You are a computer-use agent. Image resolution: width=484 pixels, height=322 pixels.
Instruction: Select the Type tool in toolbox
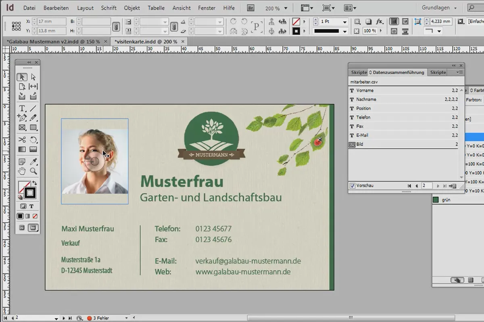[x=22, y=108]
